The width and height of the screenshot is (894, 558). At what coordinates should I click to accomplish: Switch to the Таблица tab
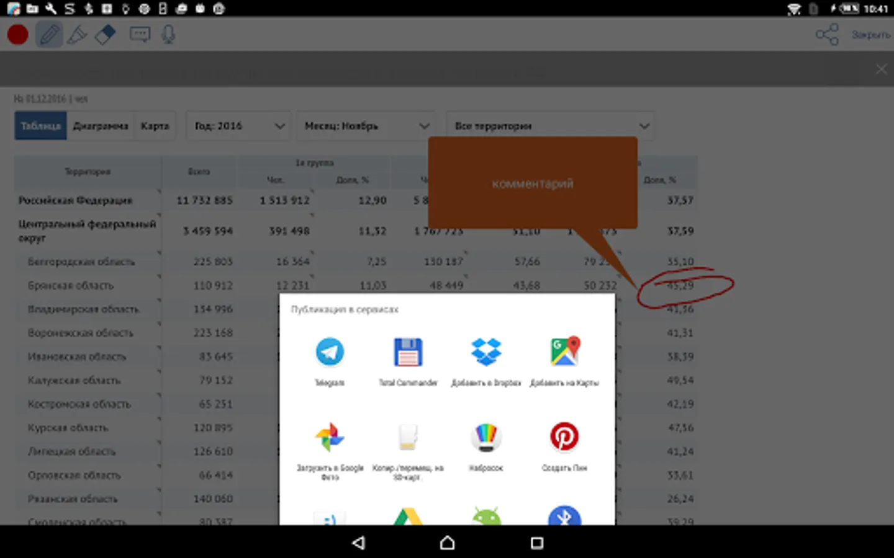(40, 126)
